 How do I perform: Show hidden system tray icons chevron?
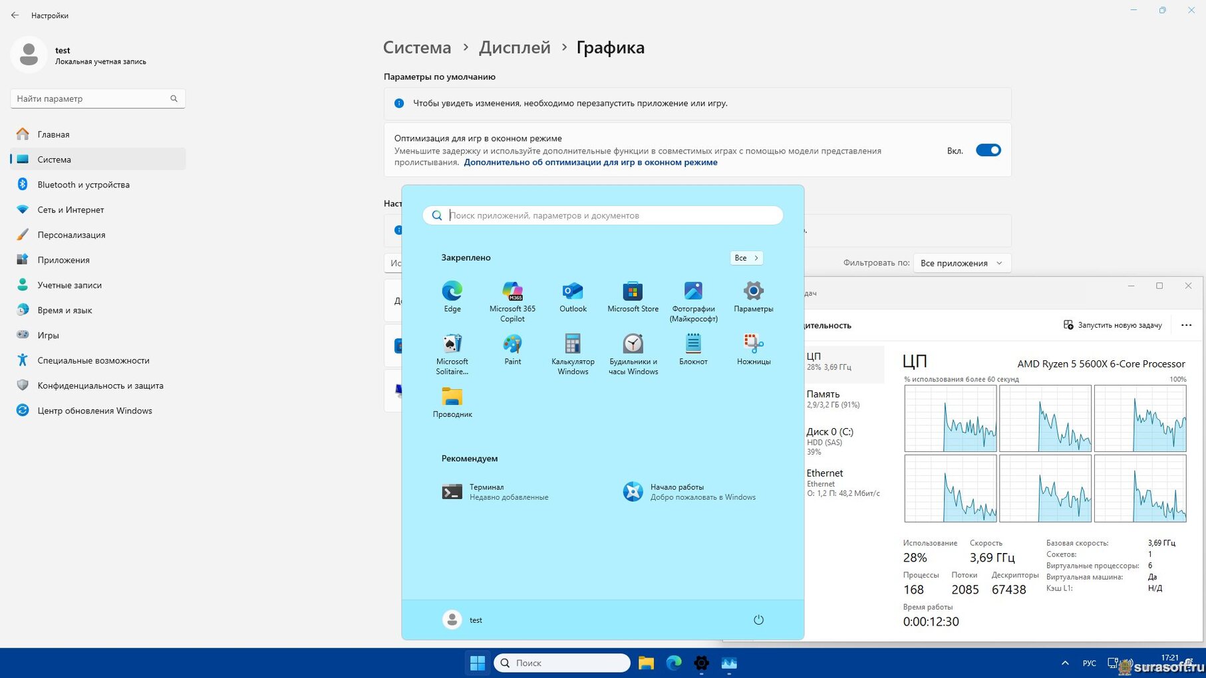(x=1065, y=663)
